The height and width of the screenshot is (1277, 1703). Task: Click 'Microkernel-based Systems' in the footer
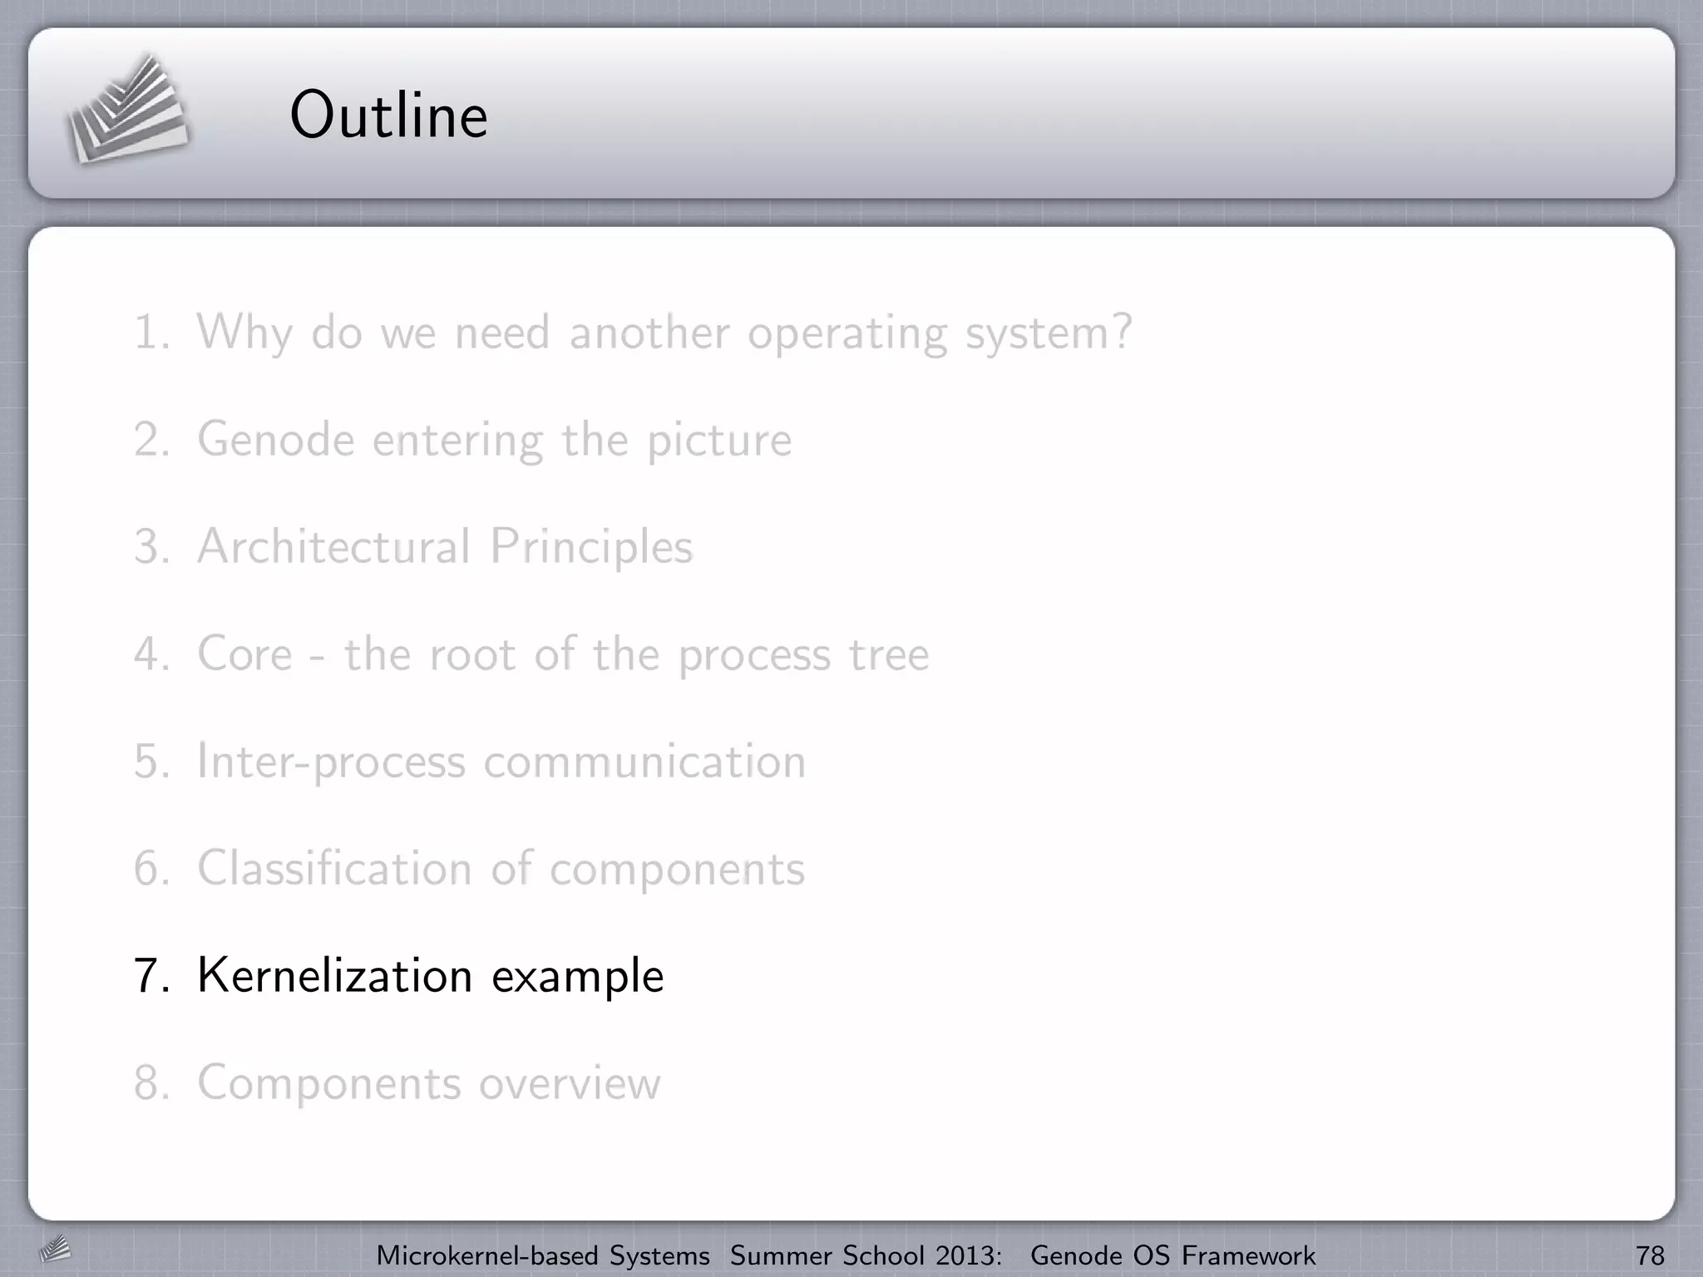point(543,1255)
